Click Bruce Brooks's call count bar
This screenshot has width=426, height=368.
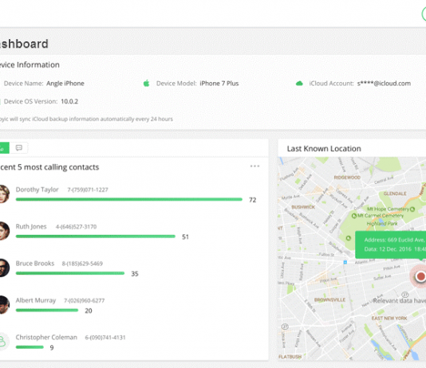pyautogui.click(x=70, y=273)
